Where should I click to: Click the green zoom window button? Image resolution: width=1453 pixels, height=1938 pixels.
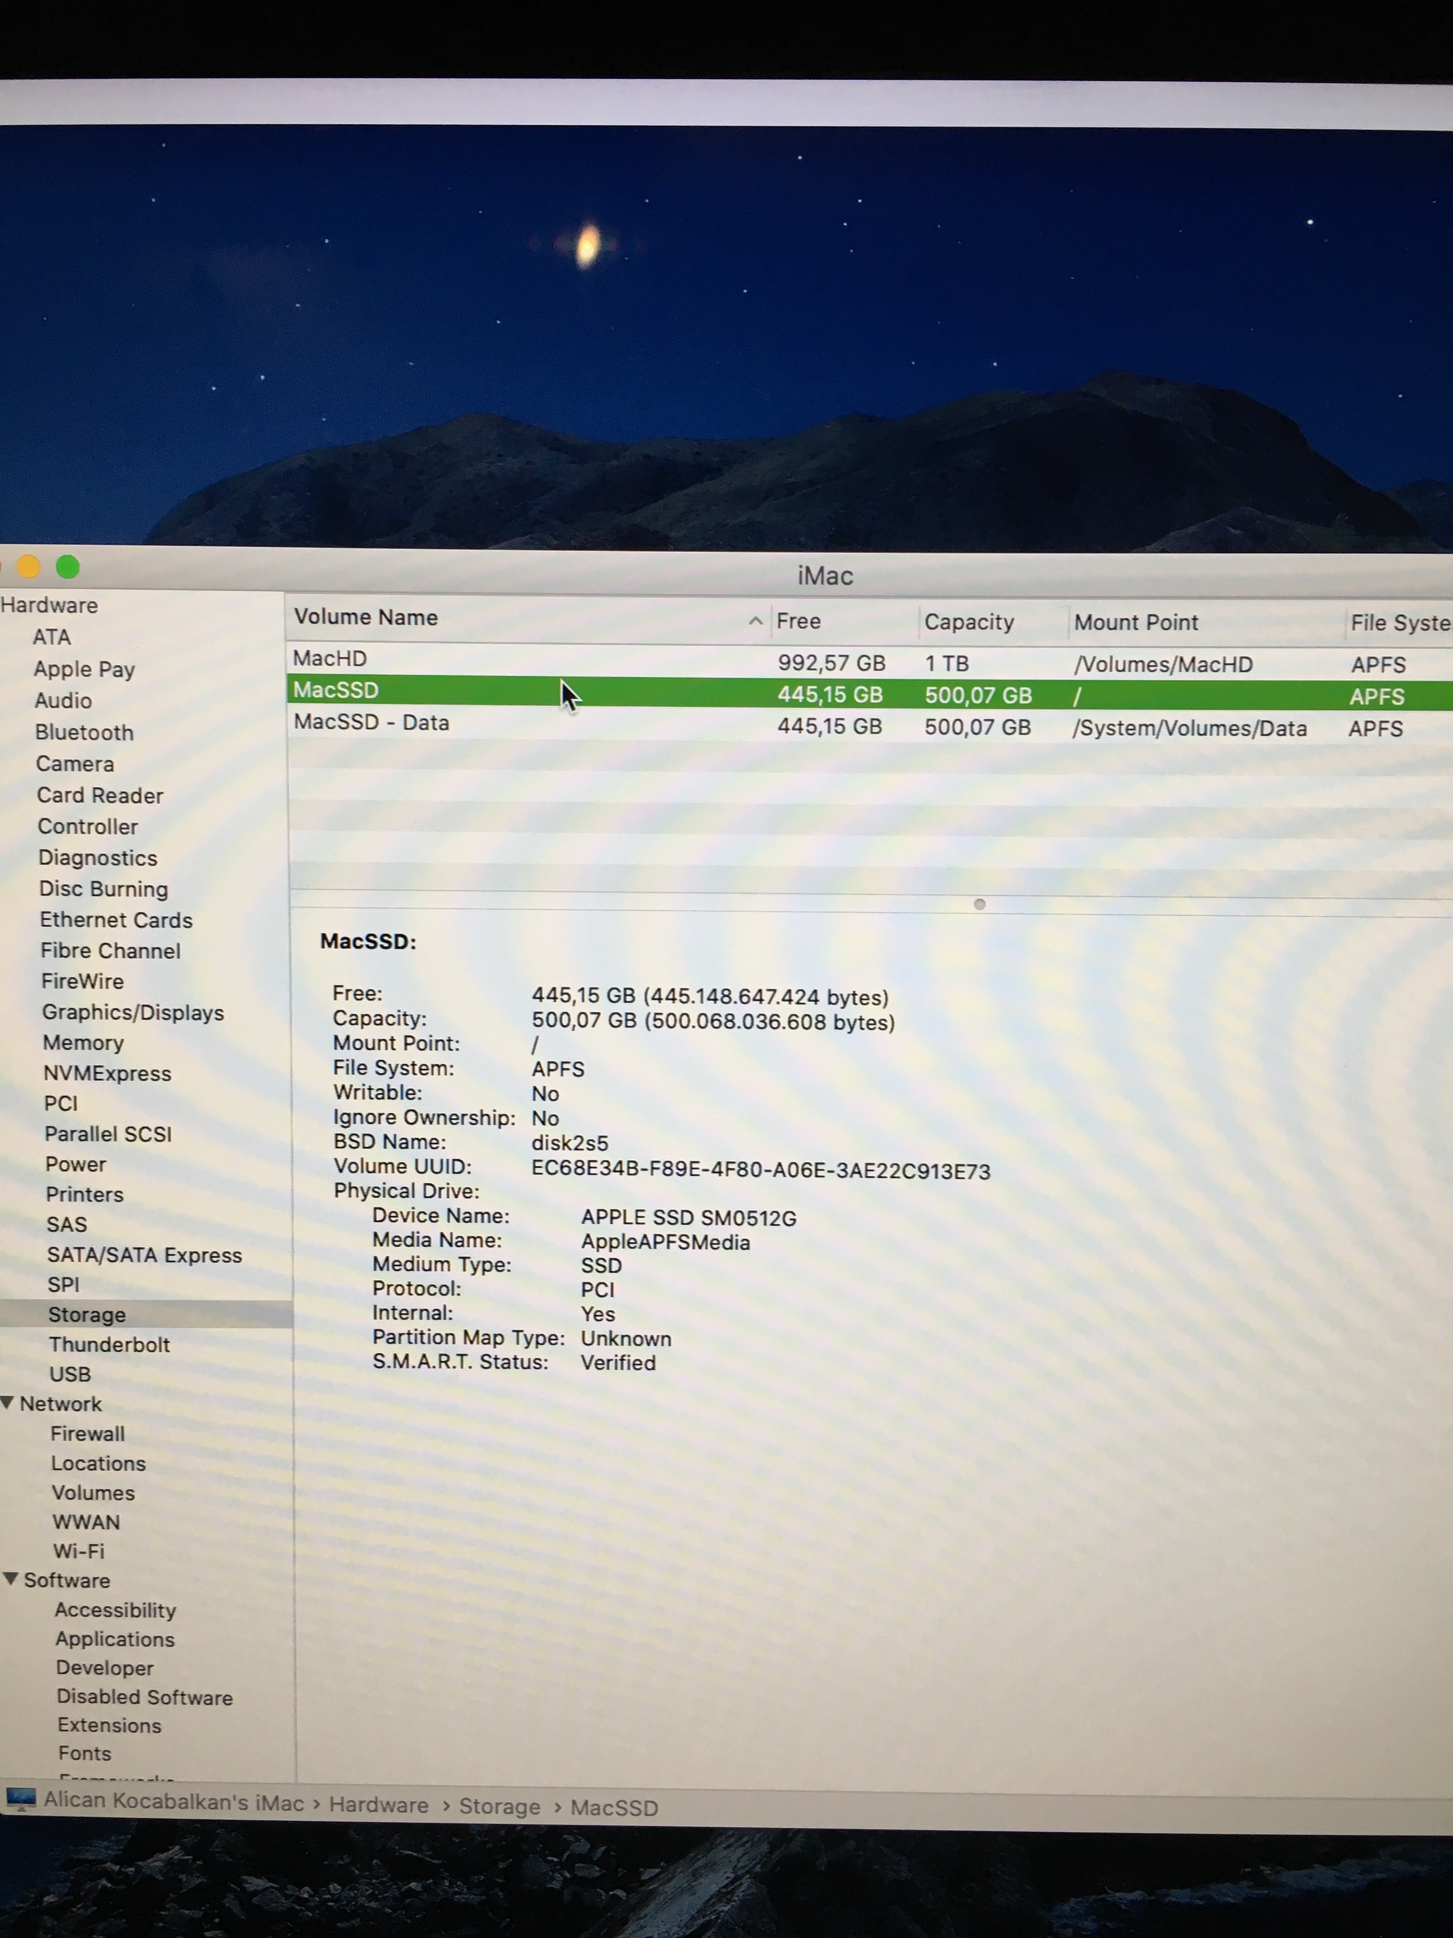pos(67,567)
